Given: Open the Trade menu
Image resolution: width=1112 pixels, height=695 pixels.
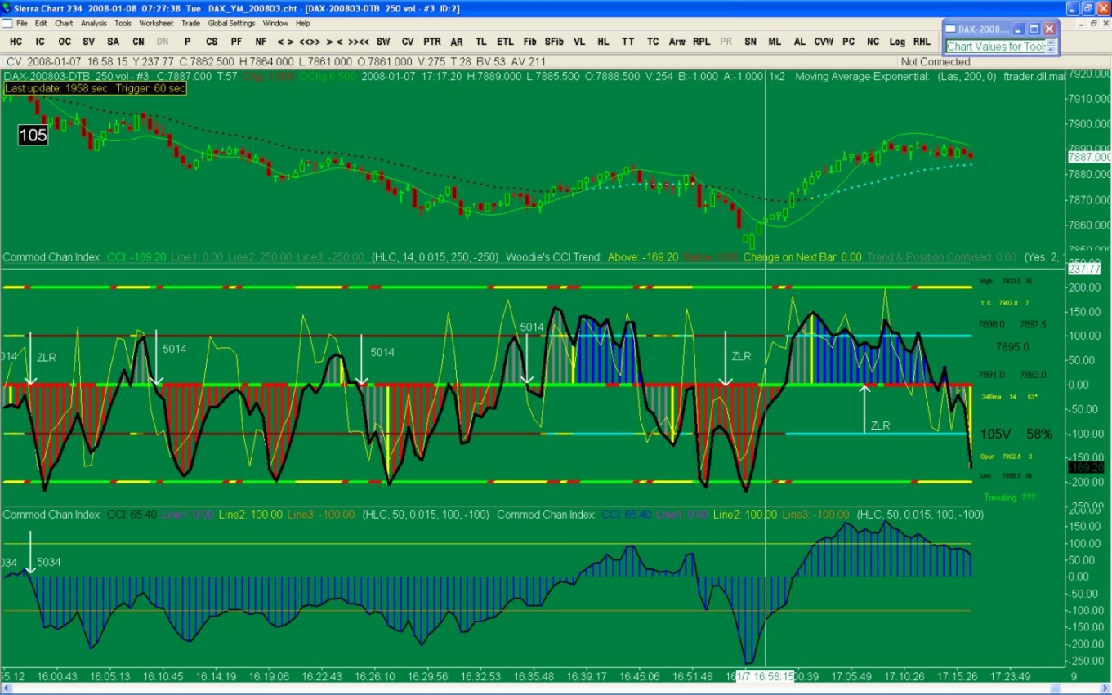Looking at the screenshot, I should (x=190, y=23).
